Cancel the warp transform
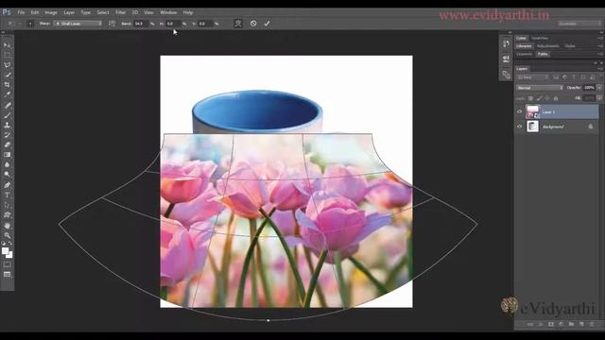Image resolution: width=605 pixels, height=340 pixels. 253,24
